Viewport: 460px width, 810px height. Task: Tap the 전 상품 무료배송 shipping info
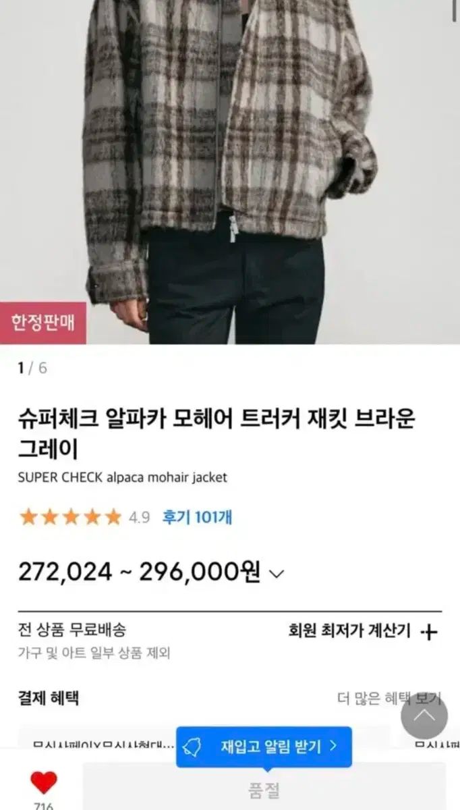point(71,630)
